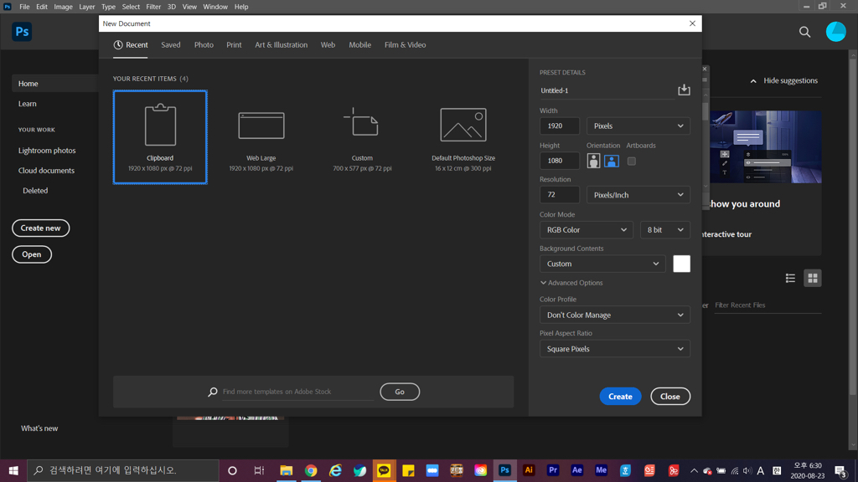
Task: Open the Window menu in menu bar
Action: (x=215, y=7)
